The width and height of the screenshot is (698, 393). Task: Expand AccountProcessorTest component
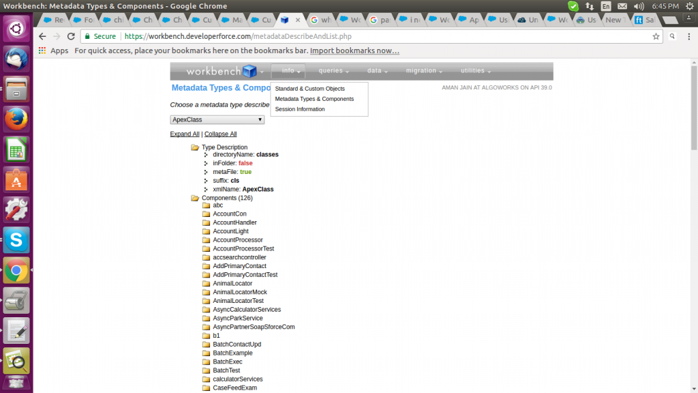coord(206,248)
